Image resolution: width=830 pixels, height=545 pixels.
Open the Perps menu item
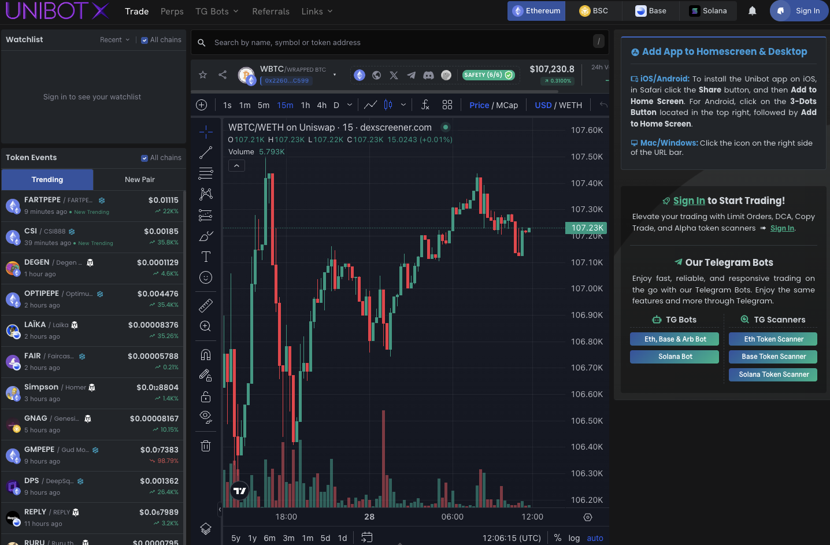[172, 12]
